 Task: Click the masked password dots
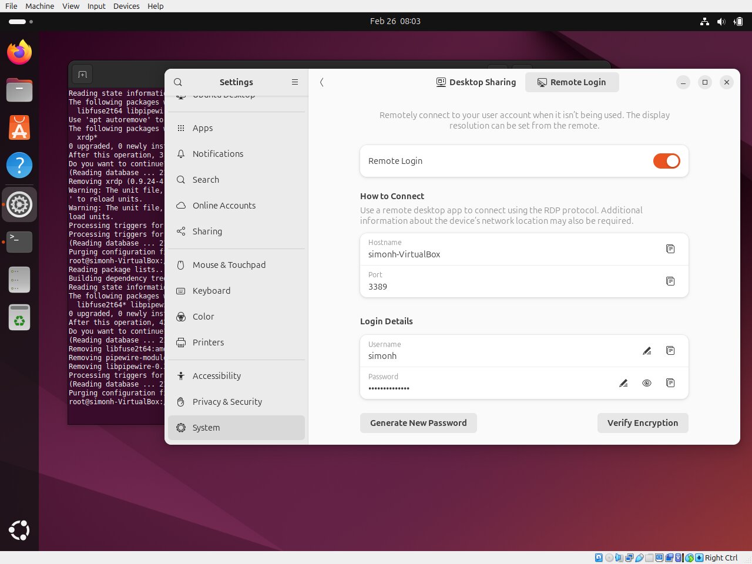[389, 388]
